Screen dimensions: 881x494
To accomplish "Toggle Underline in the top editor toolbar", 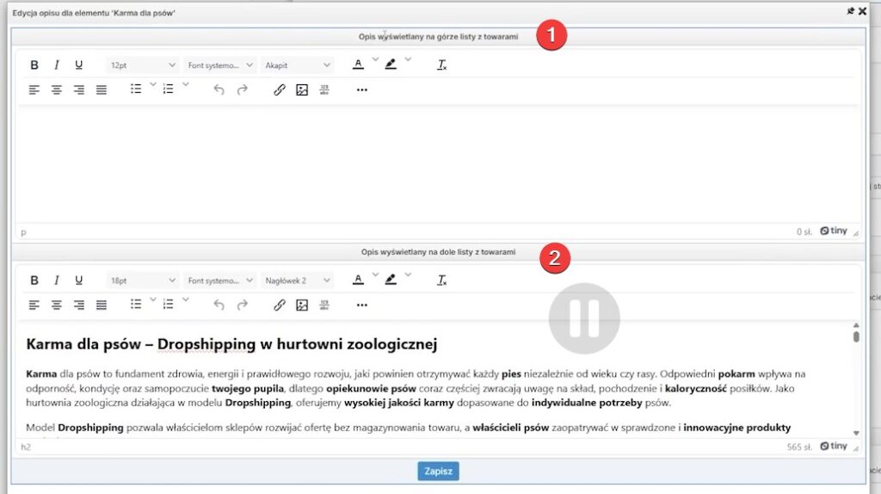I will tap(78, 65).
